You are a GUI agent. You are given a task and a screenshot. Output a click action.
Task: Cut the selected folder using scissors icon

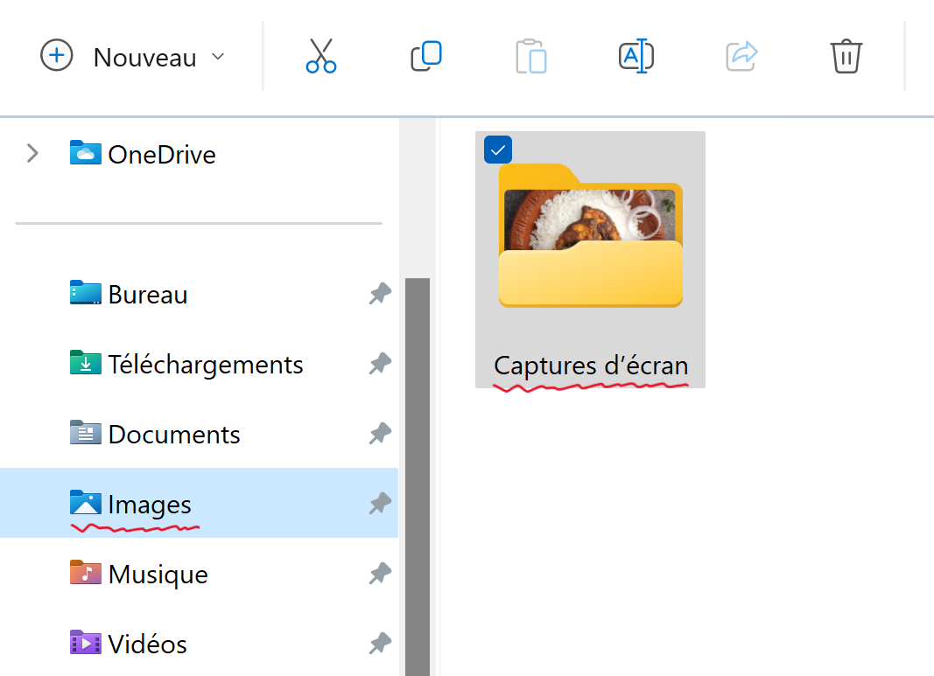pyautogui.click(x=320, y=56)
